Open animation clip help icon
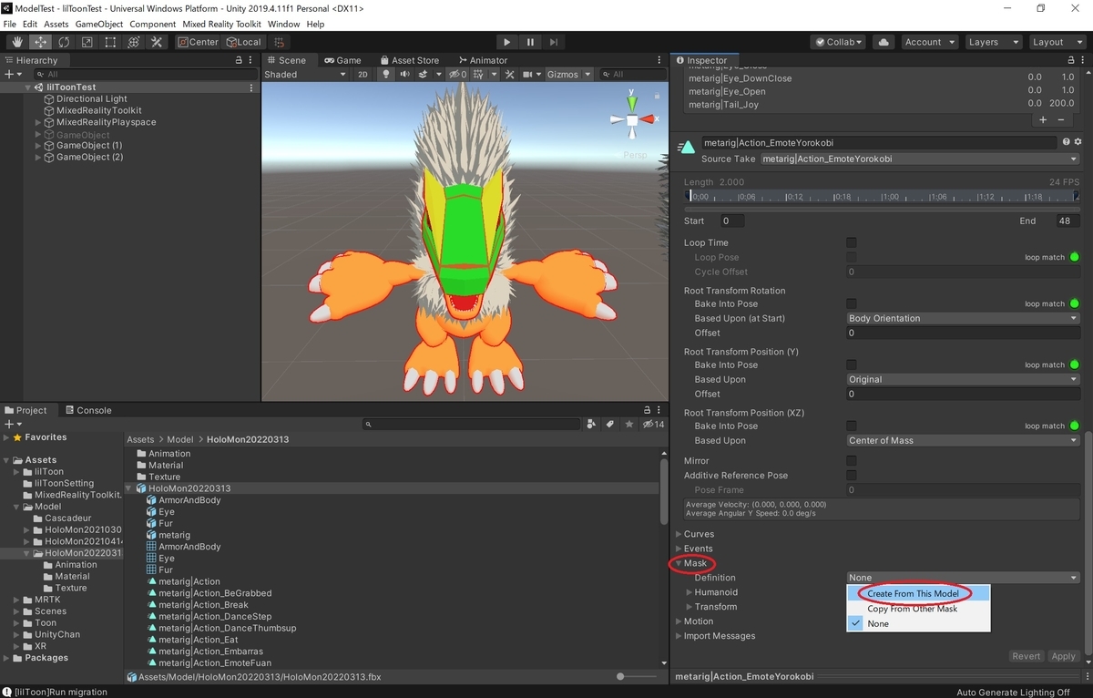 [1066, 142]
